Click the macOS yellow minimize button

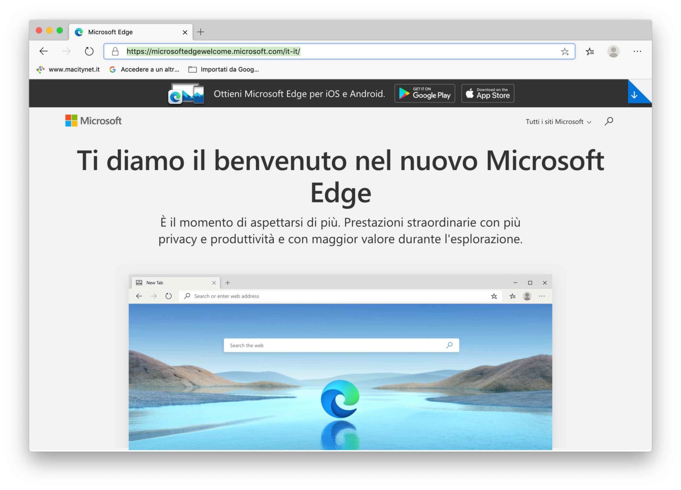(49, 31)
